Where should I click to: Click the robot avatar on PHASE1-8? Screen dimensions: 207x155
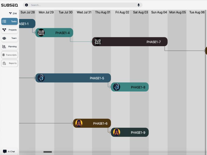117,87
